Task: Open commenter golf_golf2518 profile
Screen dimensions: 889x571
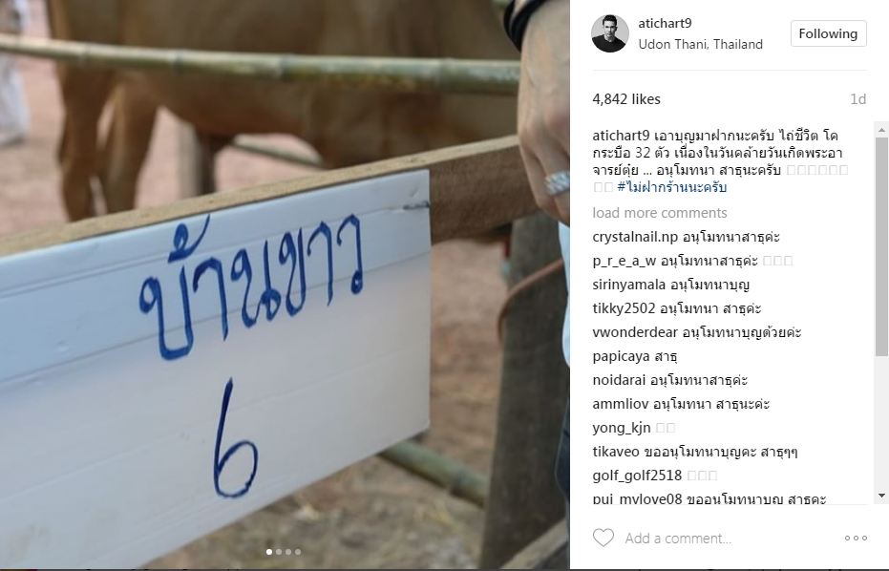Action: 637,476
